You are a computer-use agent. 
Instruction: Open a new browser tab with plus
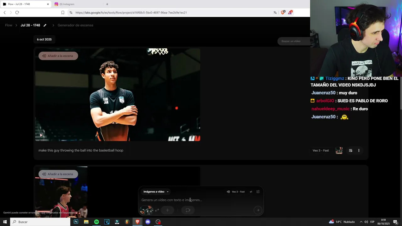pyautogui.click(x=107, y=4)
